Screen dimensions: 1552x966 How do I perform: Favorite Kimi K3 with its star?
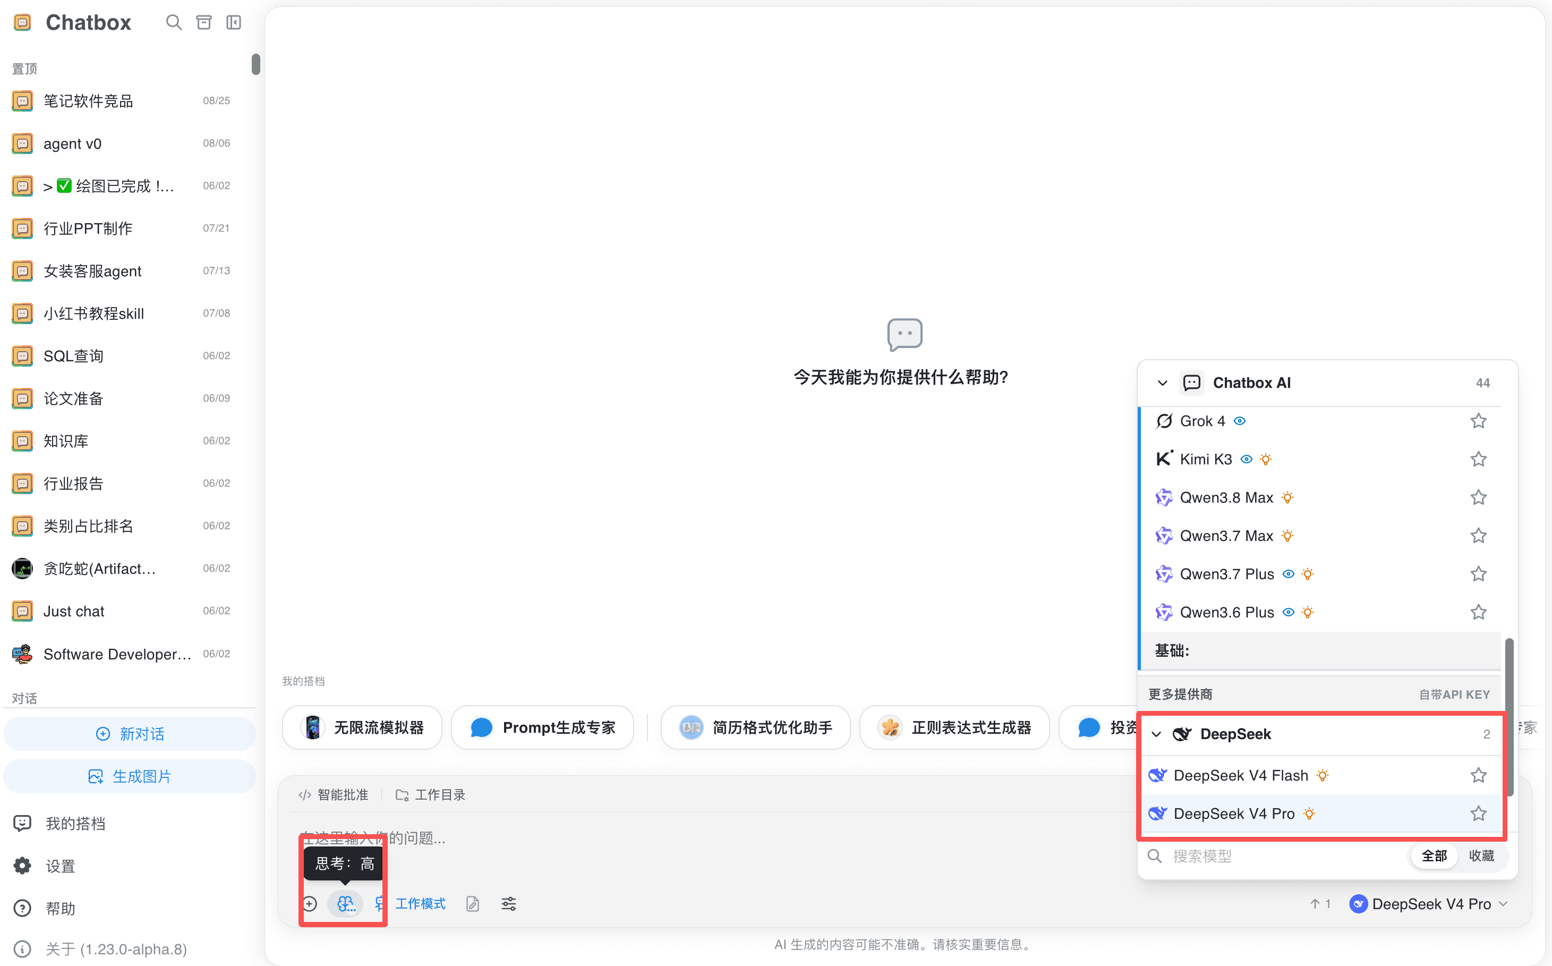pos(1478,459)
